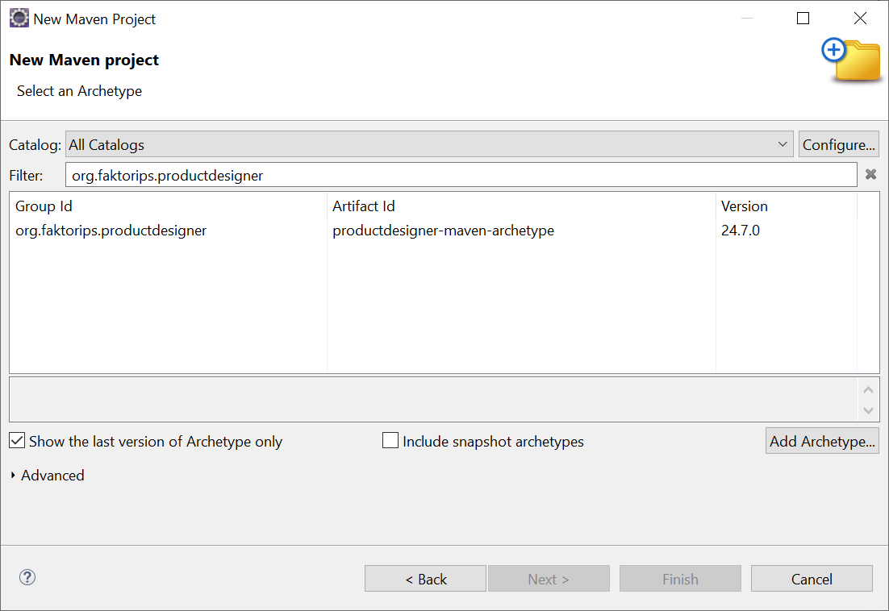Image resolution: width=889 pixels, height=611 pixels.
Task: Expand the Advanced section
Action: [14, 476]
